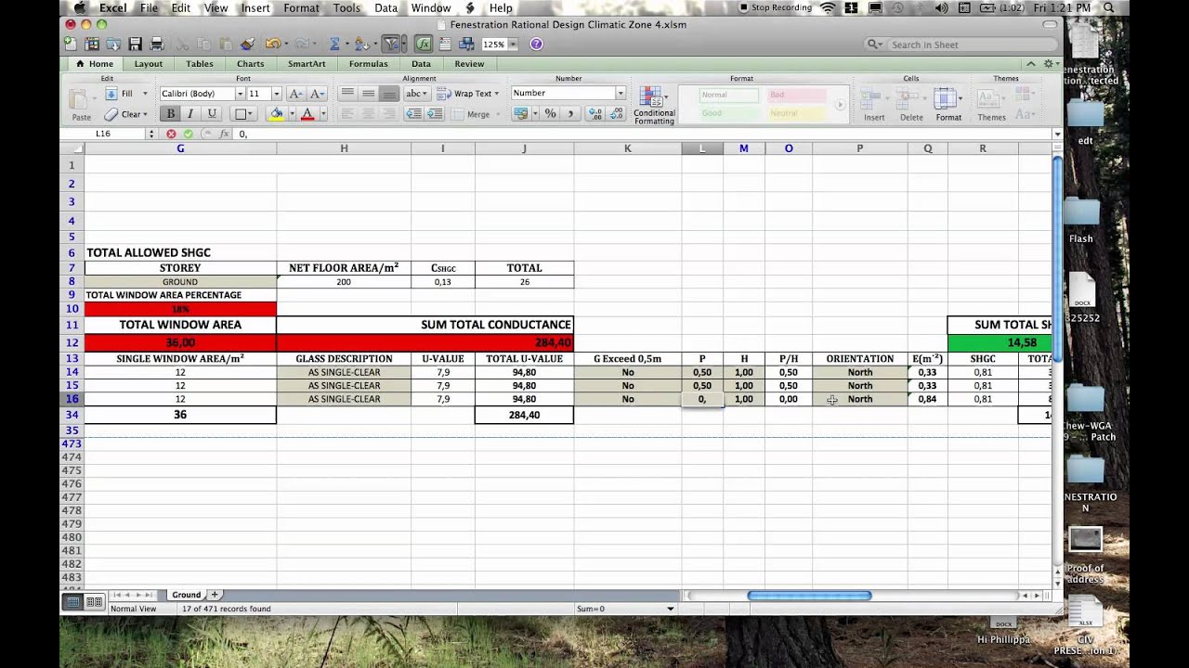Open the Formulas ribbon tab
Screen dimensions: 1189x668
pos(368,64)
